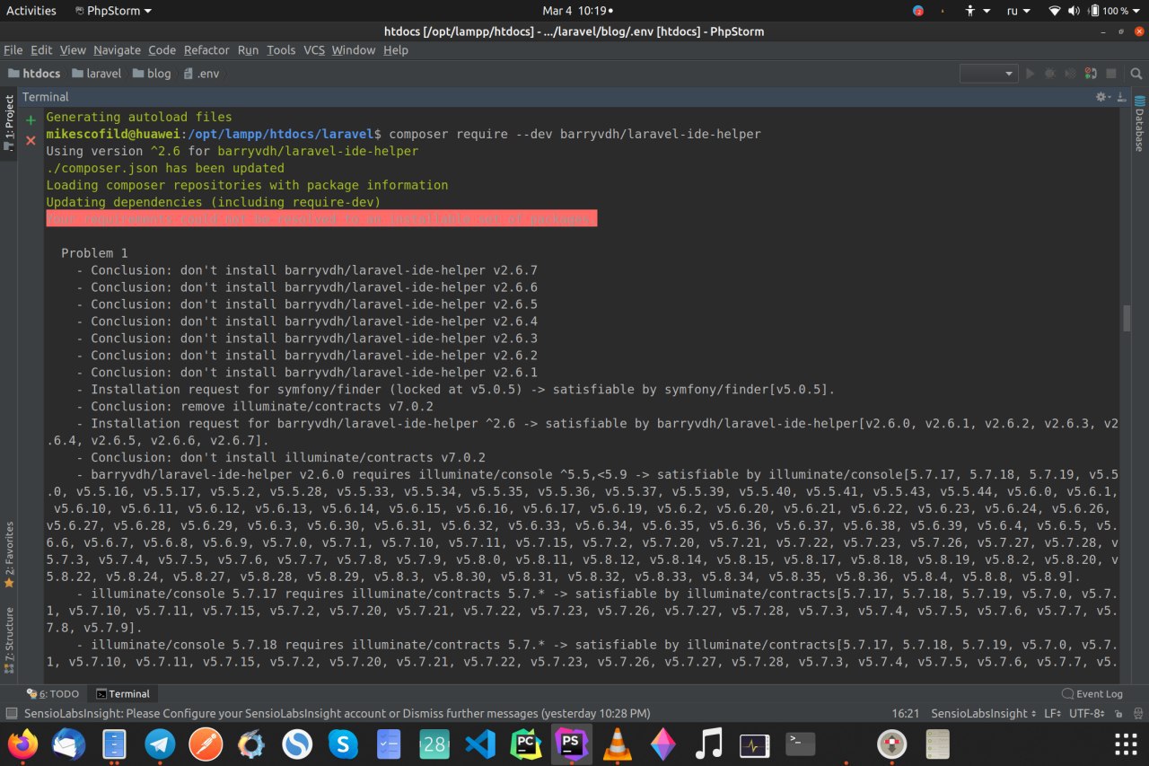Screen dimensions: 1149x766
Task: Go to line via 16:21 position indicator
Action: tap(906, 713)
